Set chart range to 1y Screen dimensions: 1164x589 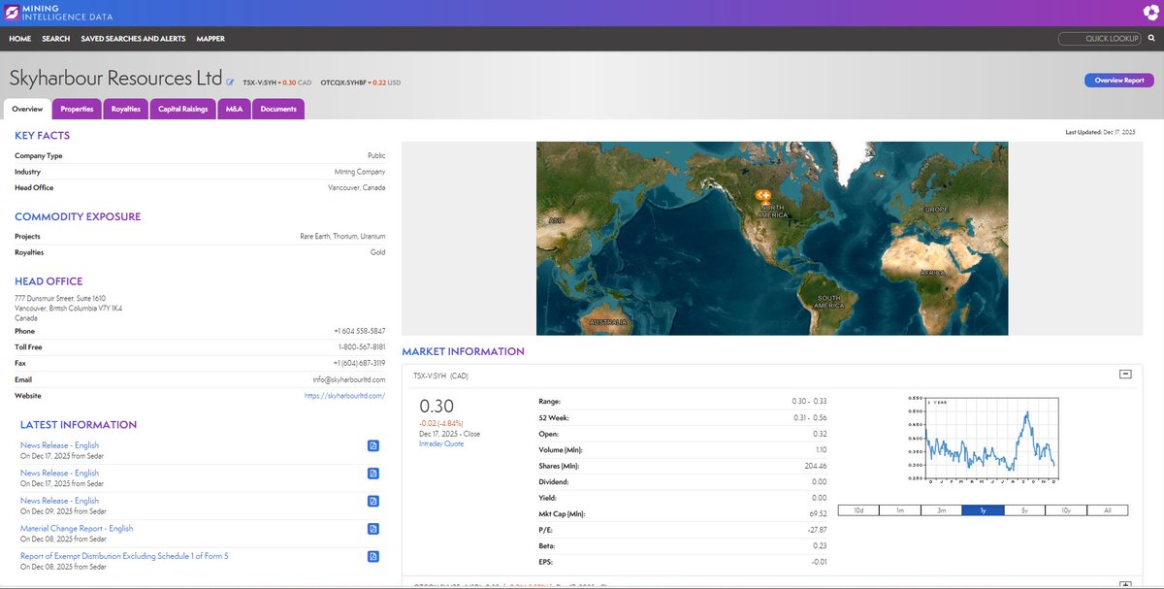click(983, 509)
